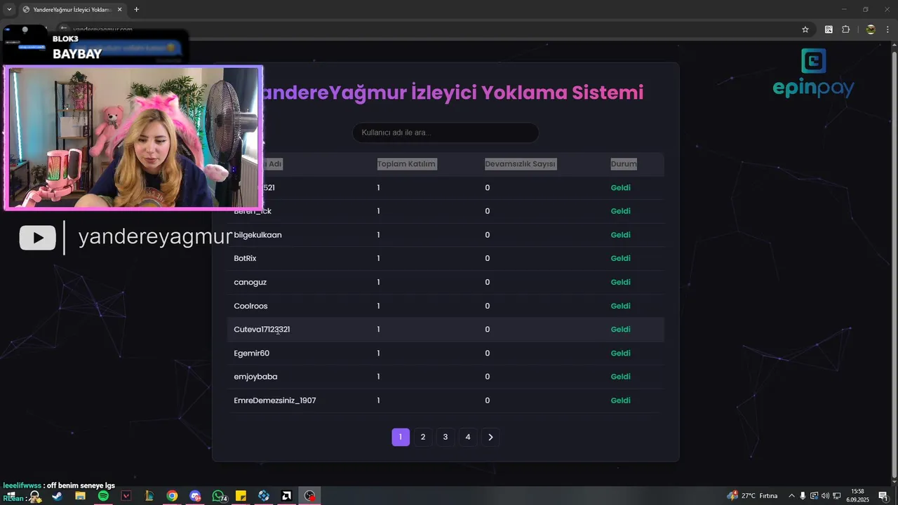Select the YandereYağmur İzleyici Yoklama tab
This screenshot has height=505, width=898.
pyautogui.click(x=72, y=10)
